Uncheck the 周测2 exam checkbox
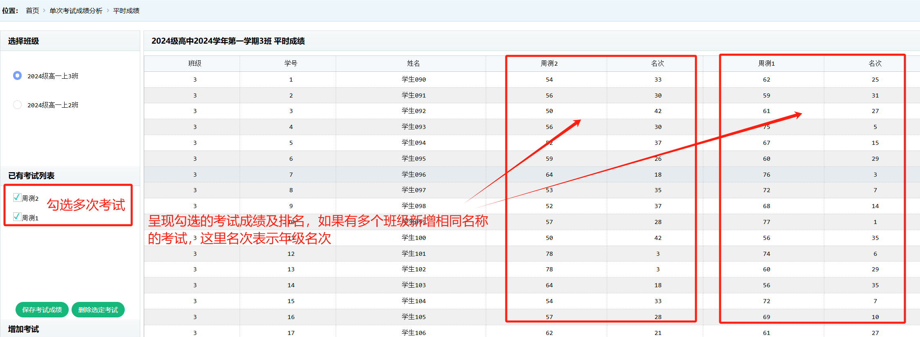Viewport: 920px width, 337px height. [17, 197]
